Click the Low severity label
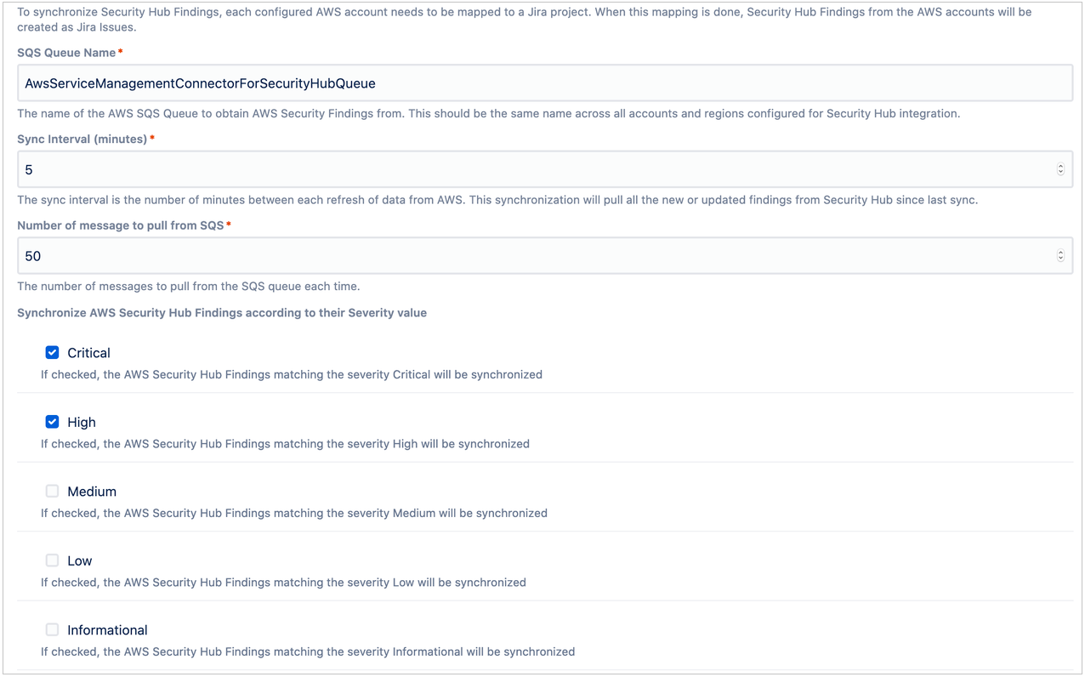The image size is (1085, 677). (81, 560)
